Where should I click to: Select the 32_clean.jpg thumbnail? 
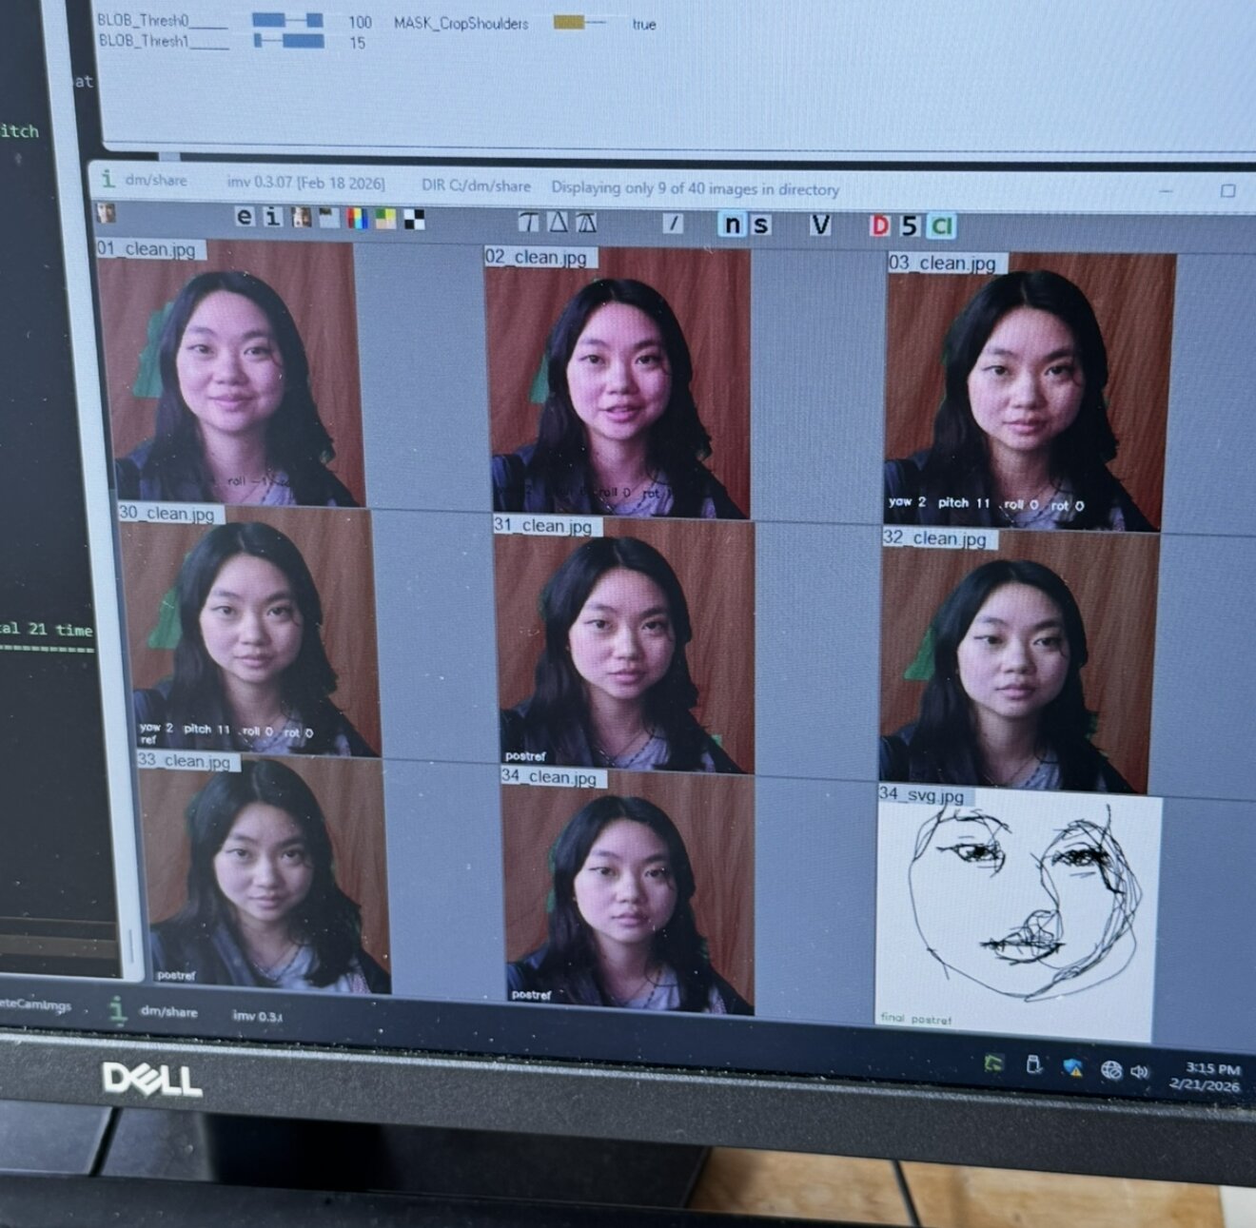pyautogui.click(x=1021, y=662)
